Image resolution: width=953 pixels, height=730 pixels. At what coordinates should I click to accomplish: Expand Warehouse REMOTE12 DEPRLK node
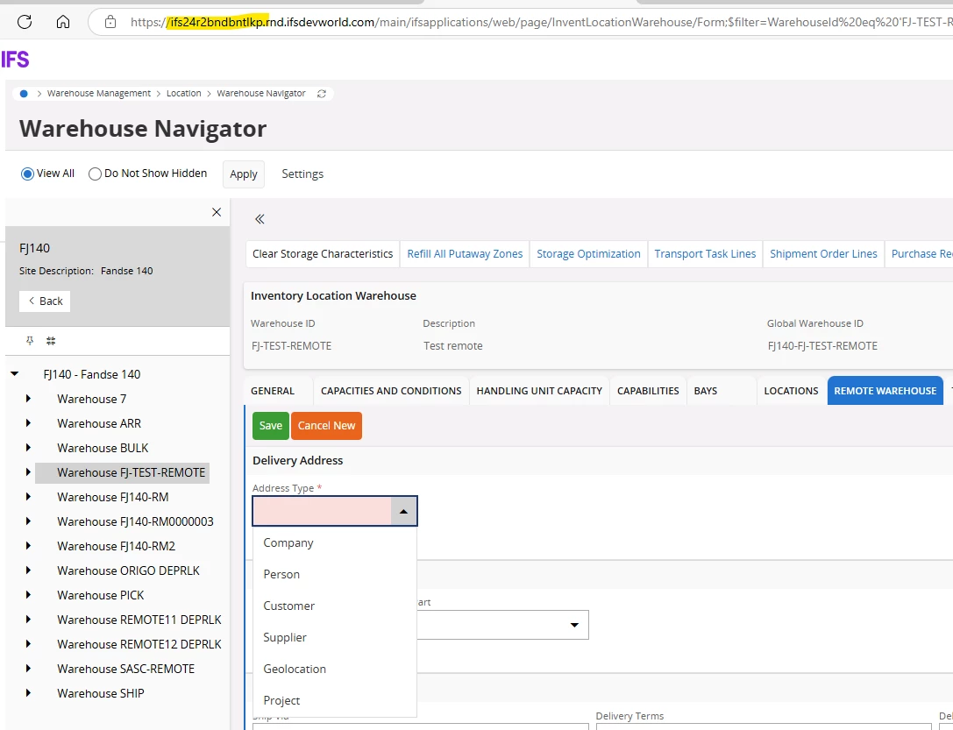click(29, 644)
